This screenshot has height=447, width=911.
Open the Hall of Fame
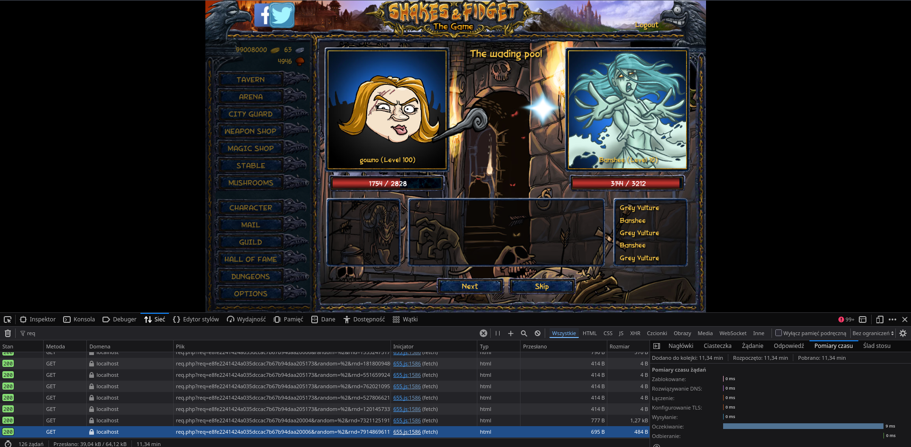[251, 259]
